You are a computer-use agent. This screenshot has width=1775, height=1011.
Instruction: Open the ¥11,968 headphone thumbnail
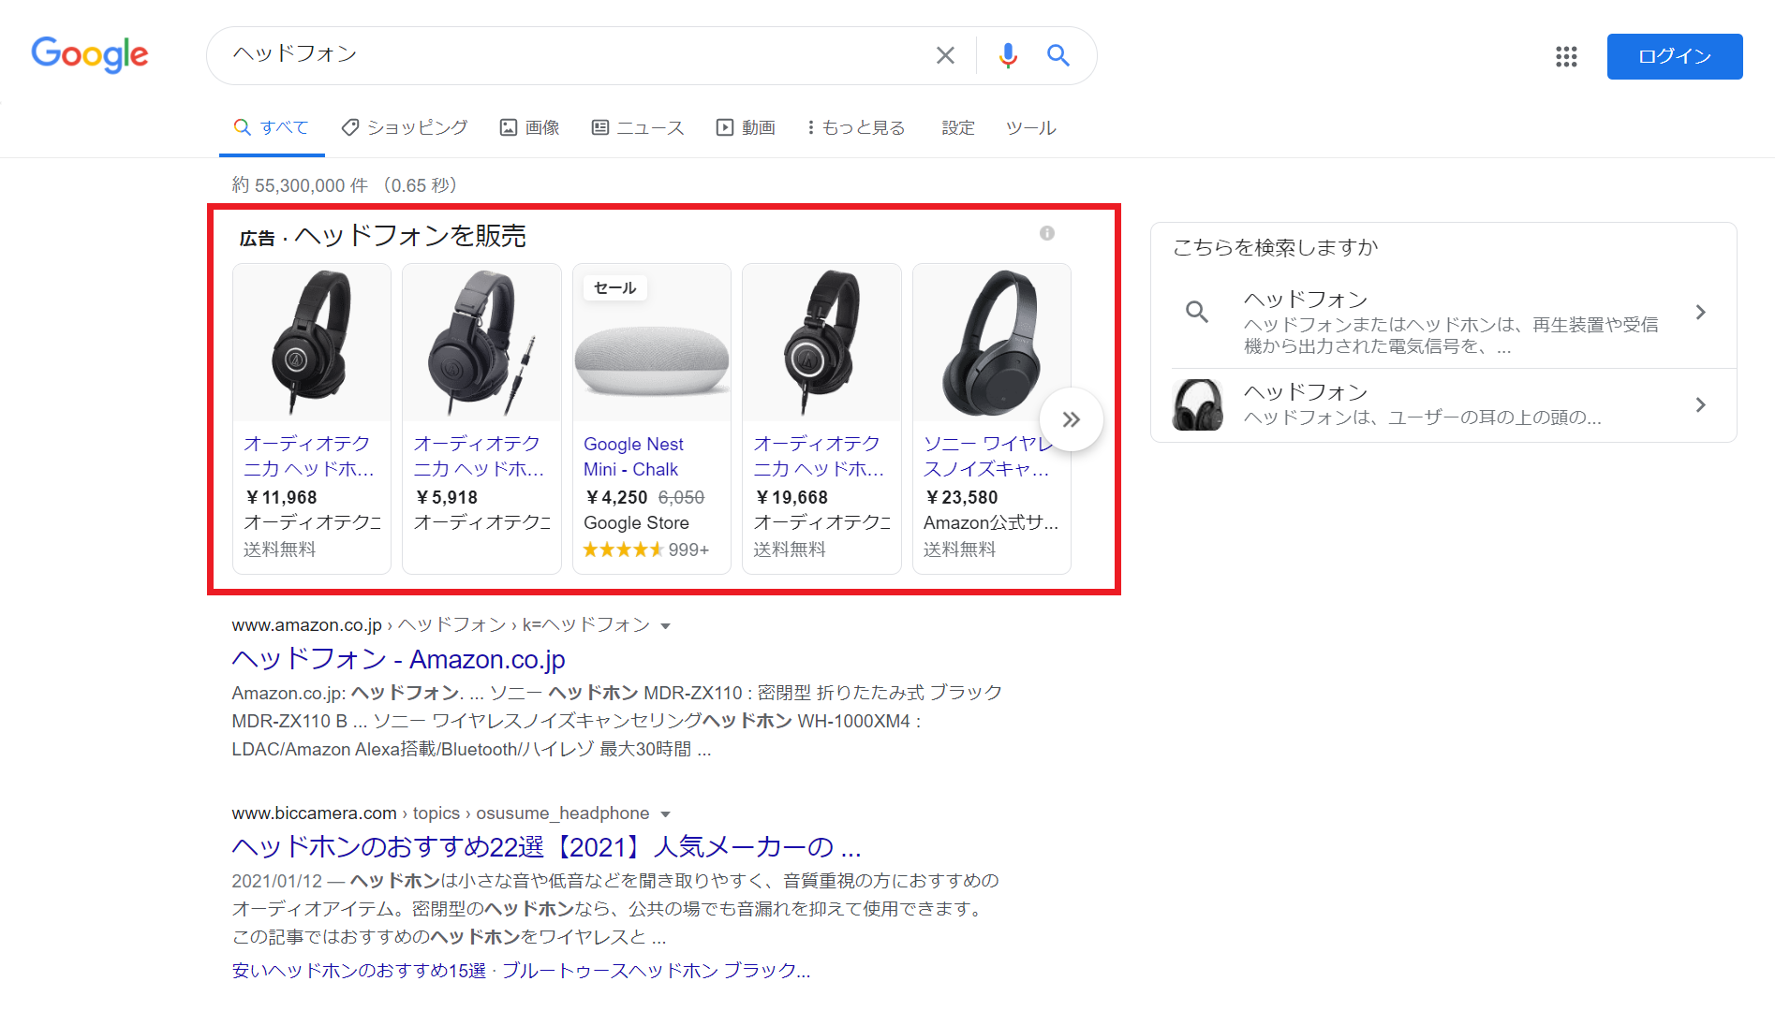coord(312,343)
